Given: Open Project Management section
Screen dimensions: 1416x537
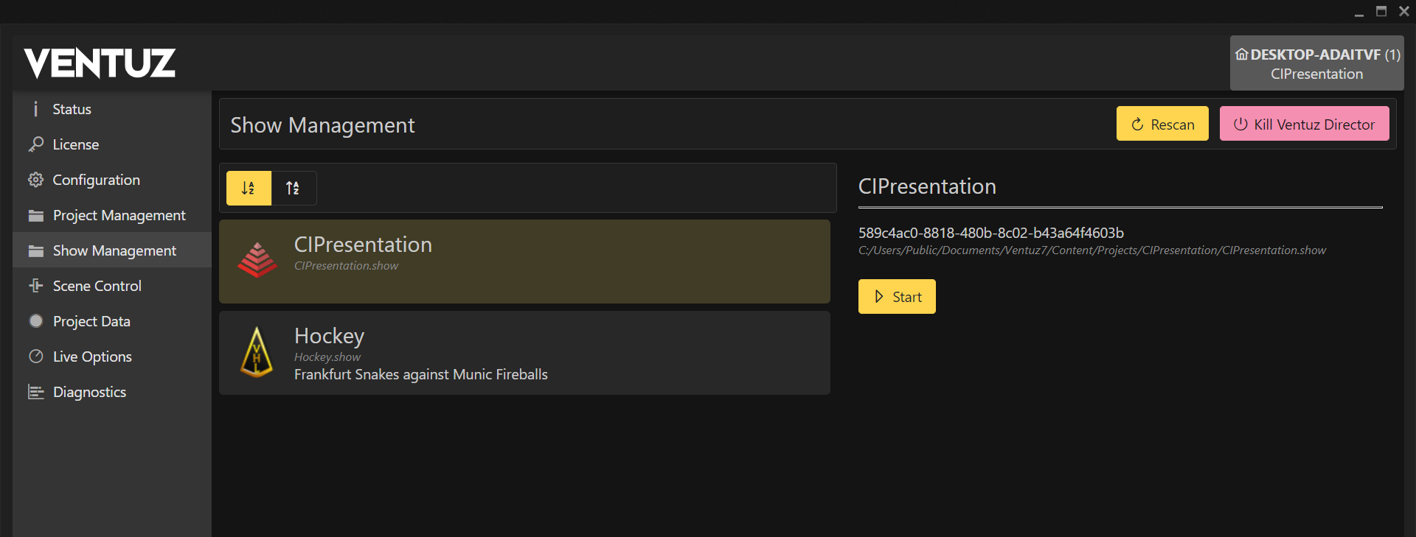Looking at the screenshot, I should point(119,215).
